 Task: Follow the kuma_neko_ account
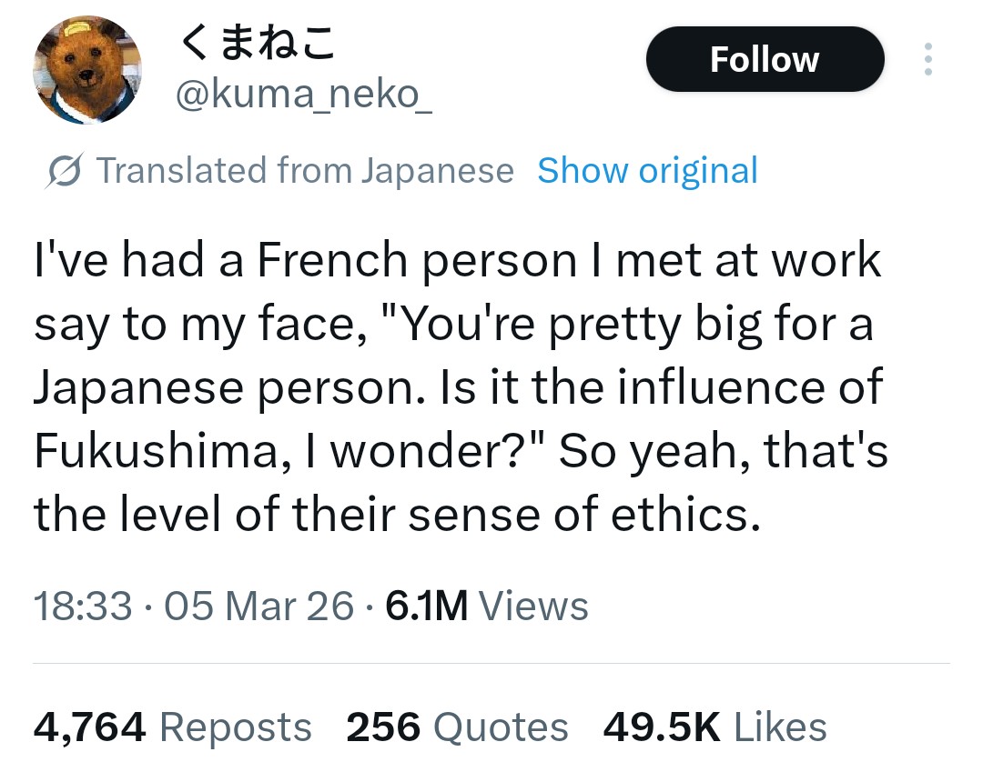click(x=765, y=60)
